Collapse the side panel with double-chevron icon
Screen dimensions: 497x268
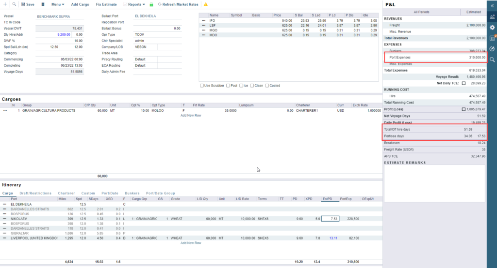click(492, 5)
